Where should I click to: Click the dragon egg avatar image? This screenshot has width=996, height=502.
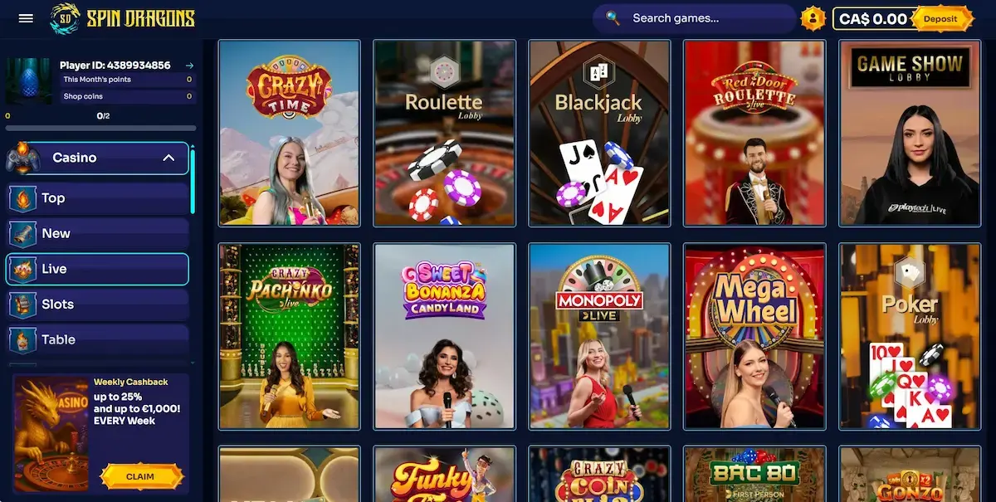(x=28, y=81)
